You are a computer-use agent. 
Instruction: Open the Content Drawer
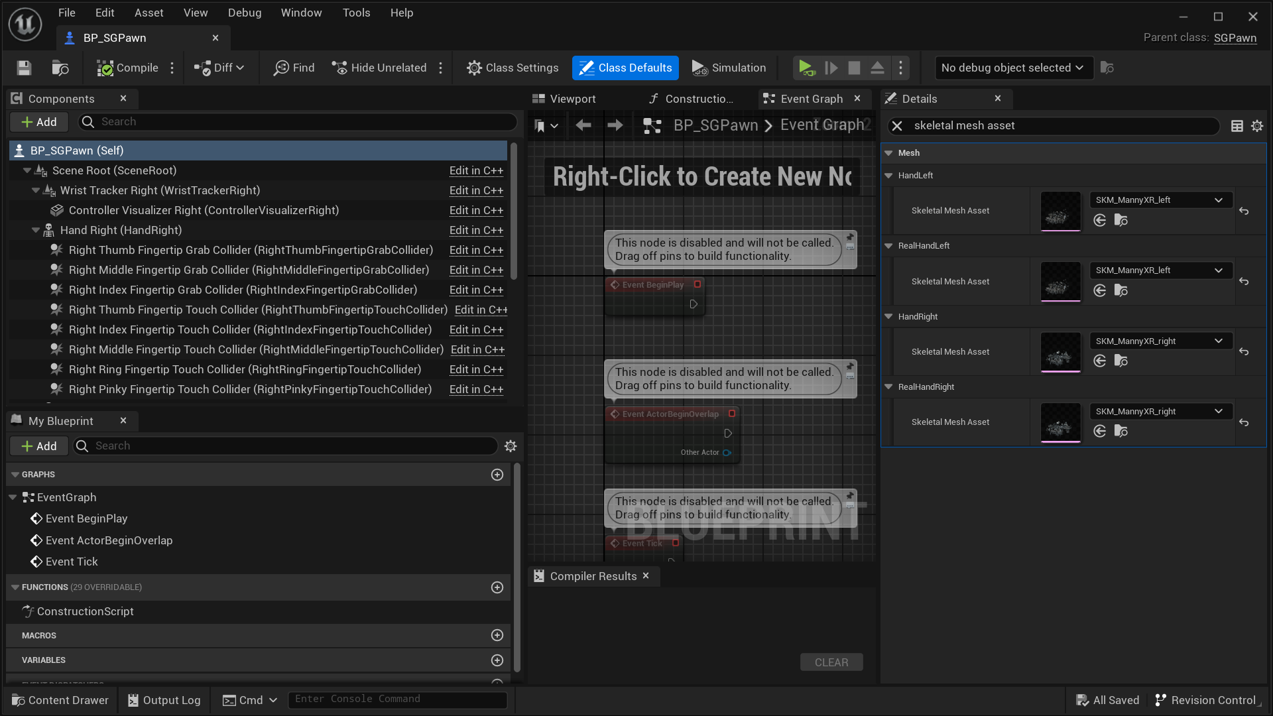[x=60, y=699]
